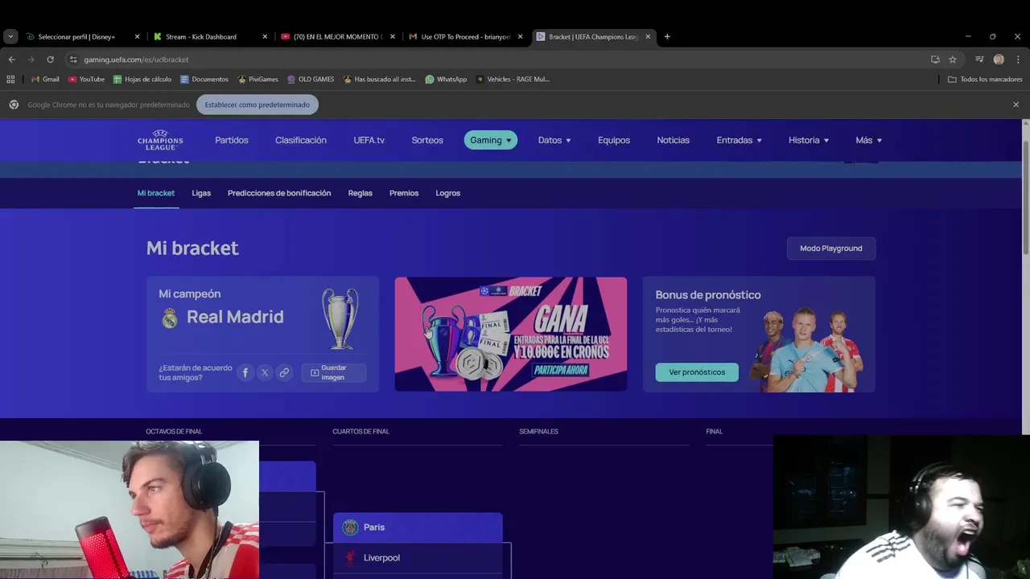Open WhatsApp bookmark
Screen dimensions: 1030x579
(446, 79)
